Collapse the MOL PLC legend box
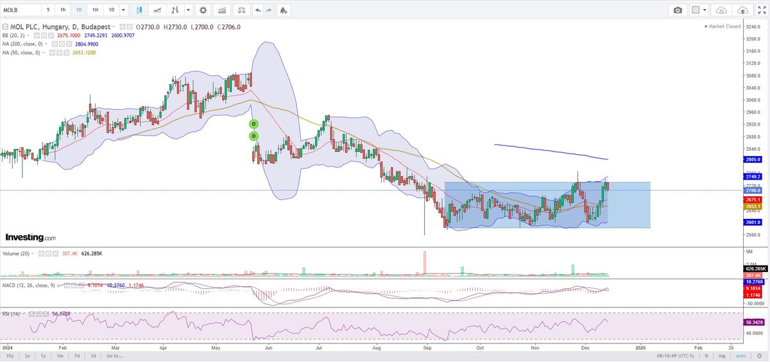 [x=6, y=27]
